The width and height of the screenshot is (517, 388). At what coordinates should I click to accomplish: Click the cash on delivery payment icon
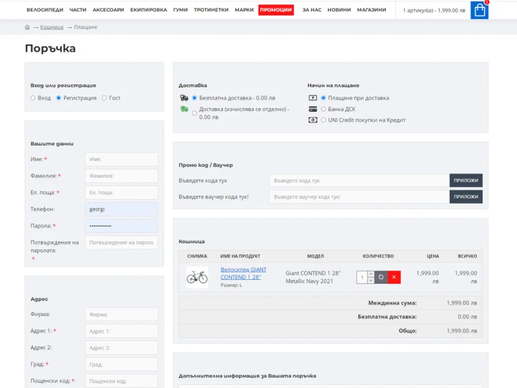(312, 98)
